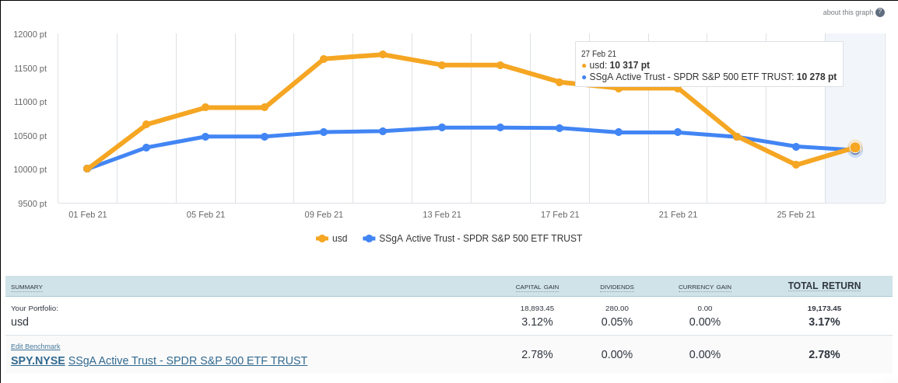
Task: Open the "about this graph" text link
Action: [847, 12]
